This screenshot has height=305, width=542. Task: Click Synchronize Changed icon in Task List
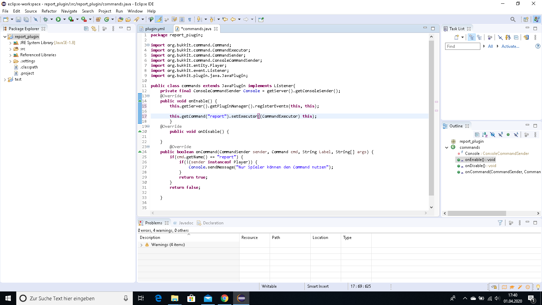click(526, 37)
